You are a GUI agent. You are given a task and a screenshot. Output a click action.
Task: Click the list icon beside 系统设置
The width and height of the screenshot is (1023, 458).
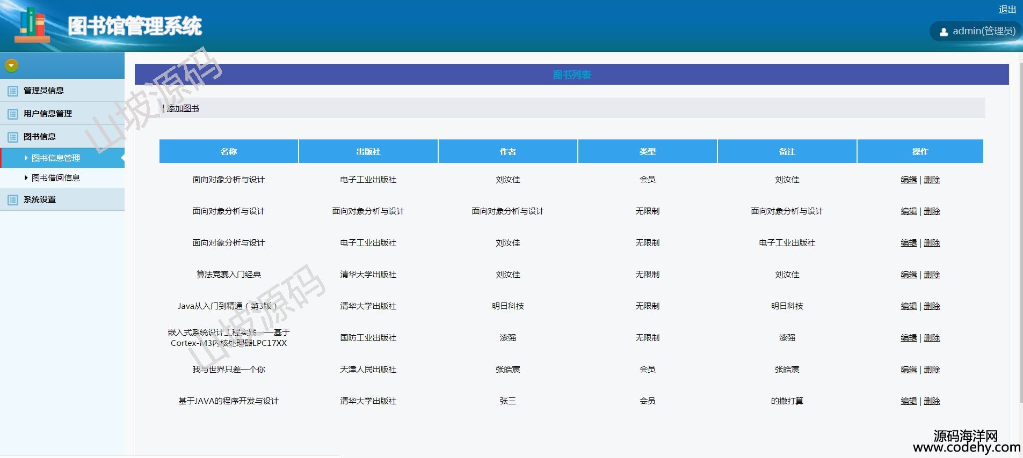[x=13, y=200]
